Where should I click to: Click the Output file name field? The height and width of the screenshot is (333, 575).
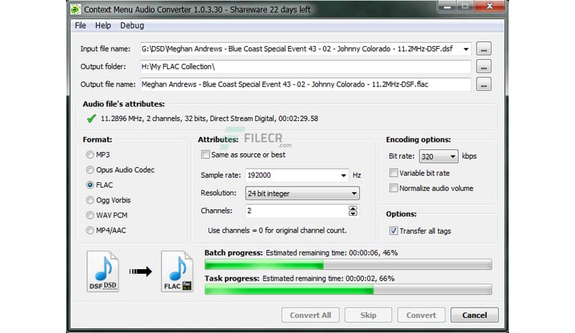pos(305,85)
